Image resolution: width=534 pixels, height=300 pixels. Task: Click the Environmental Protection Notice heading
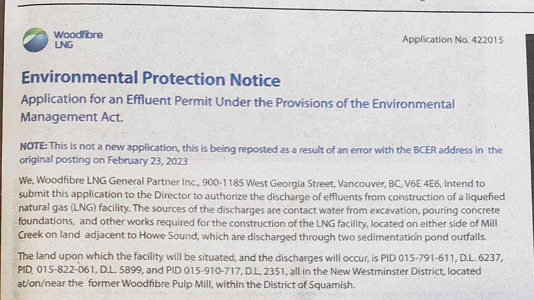coord(151,78)
